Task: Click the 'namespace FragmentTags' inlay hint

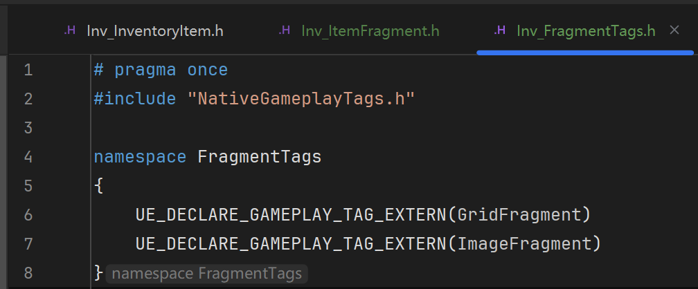Action: point(206,274)
